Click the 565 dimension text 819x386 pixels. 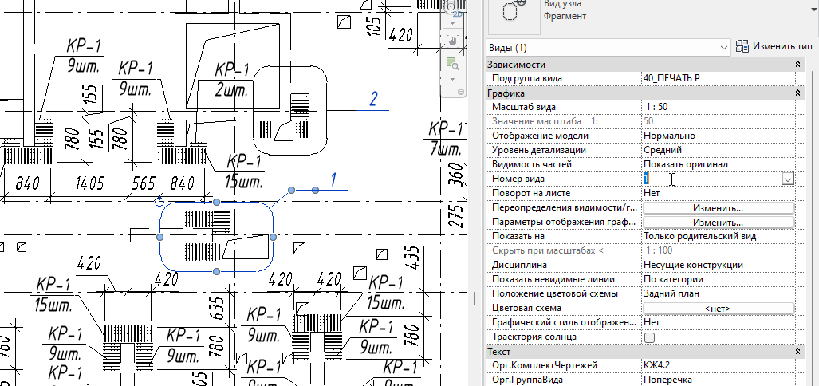pyautogui.click(x=143, y=183)
